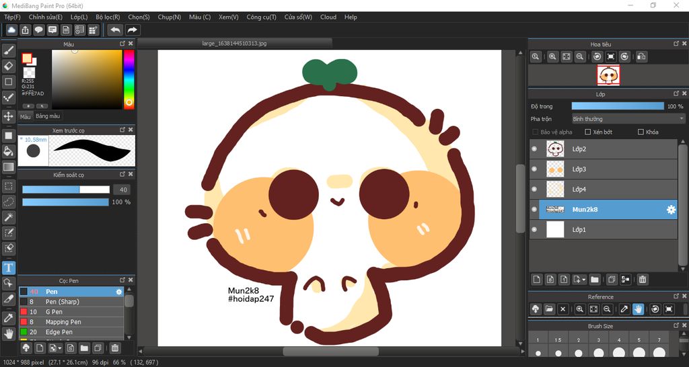Toggle visibility of Mun2k8 layer

pos(534,210)
